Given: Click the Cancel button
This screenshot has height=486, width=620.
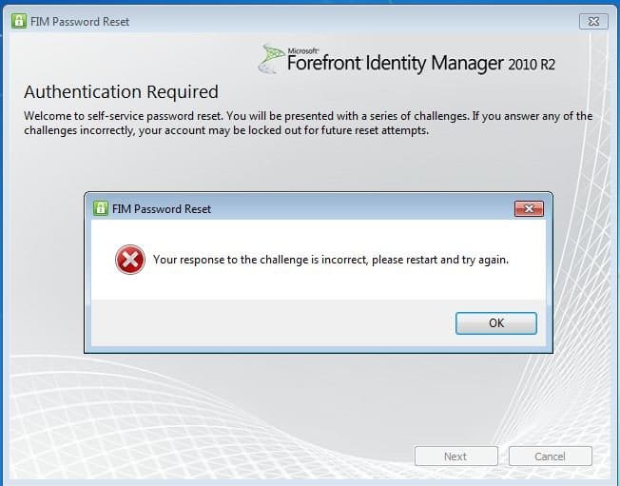Looking at the screenshot, I should (x=550, y=457).
